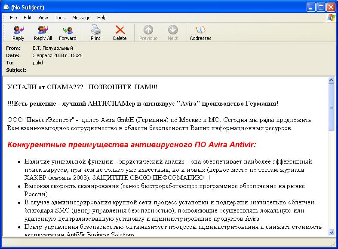
Task: Click recipient pukd in To field
Action: [x=38, y=63]
